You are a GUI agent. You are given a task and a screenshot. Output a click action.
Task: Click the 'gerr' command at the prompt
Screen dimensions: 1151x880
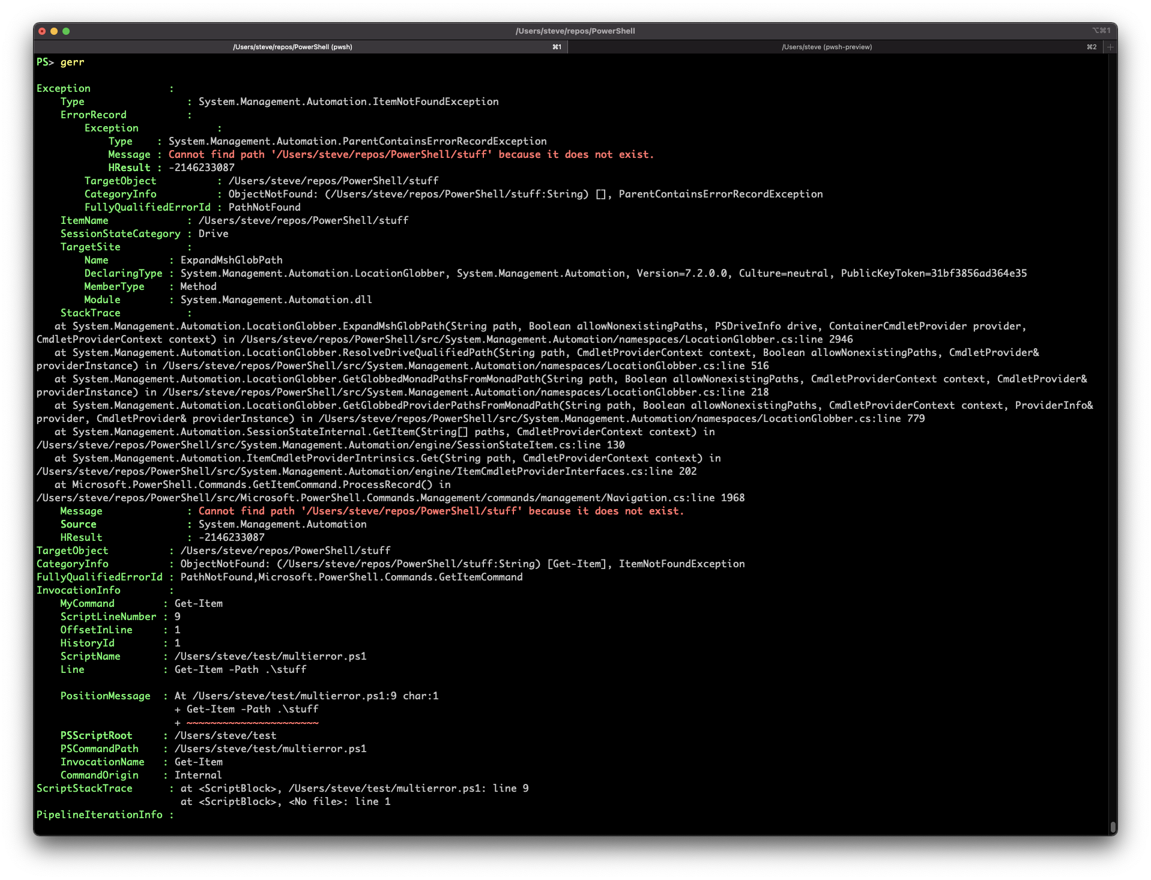point(72,62)
